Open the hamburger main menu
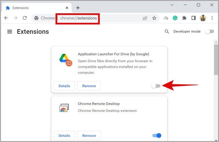Screen dimensions: 219x142 click(10, 31)
